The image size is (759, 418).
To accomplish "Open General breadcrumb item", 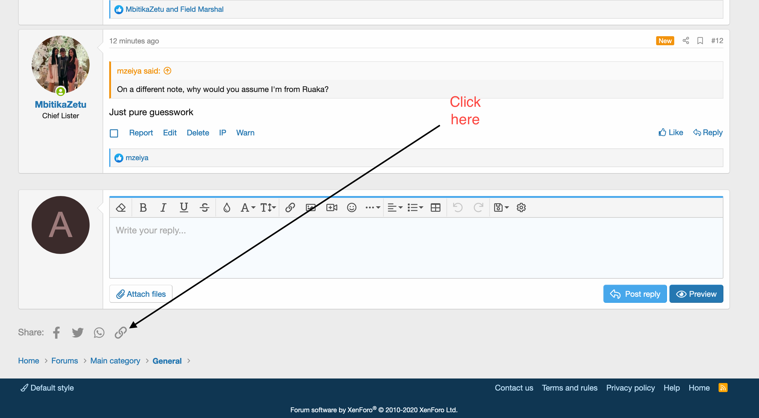I will coord(167,361).
